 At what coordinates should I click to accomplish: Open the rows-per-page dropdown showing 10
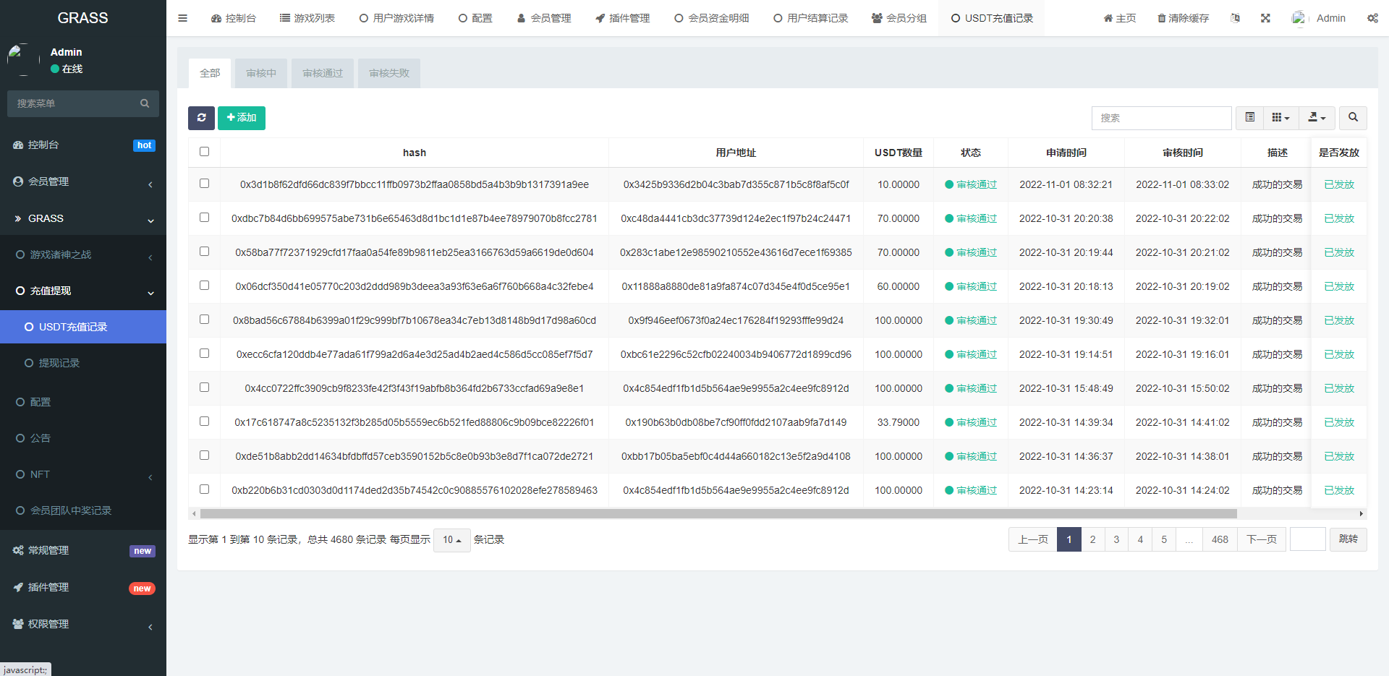coord(451,540)
